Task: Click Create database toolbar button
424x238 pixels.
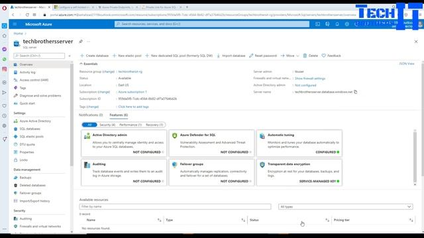Action: pyautogui.click(x=94, y=56)
